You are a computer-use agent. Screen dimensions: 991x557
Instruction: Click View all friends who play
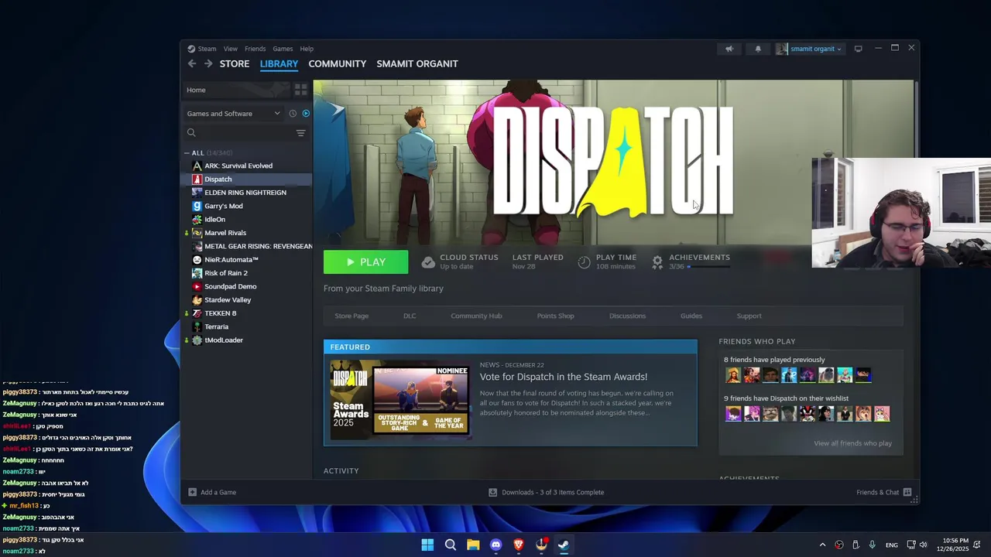point(852,443)
